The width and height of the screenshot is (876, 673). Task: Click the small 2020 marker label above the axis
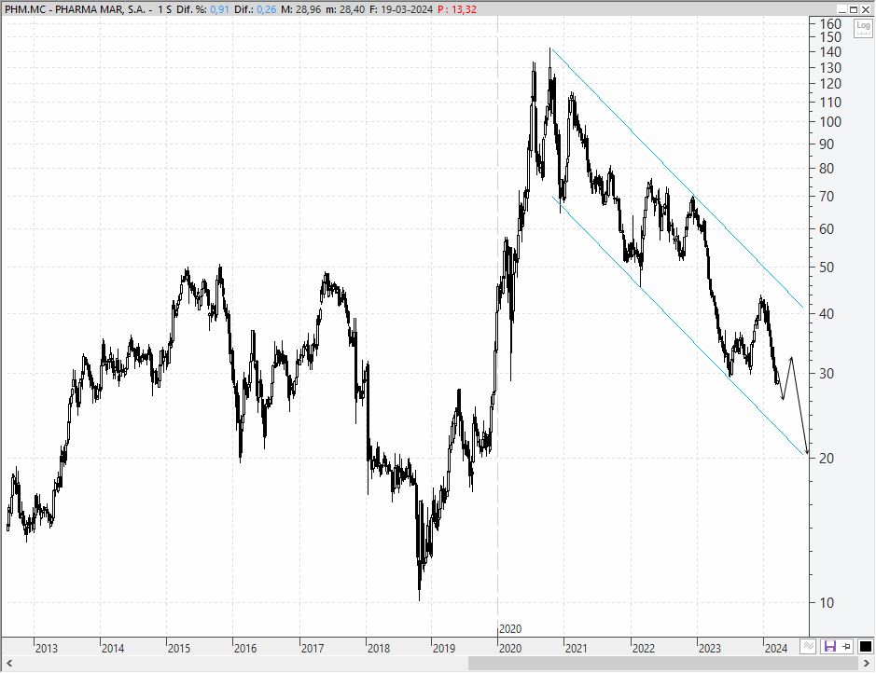pyautogui.click(x=510, y=629)
